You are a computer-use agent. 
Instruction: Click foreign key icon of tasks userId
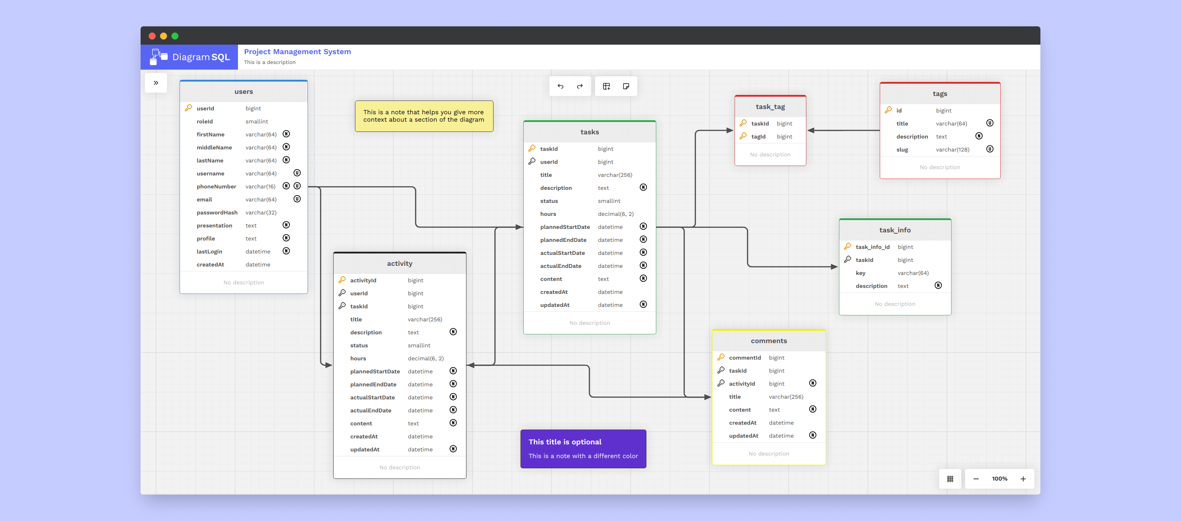[532, 161]
